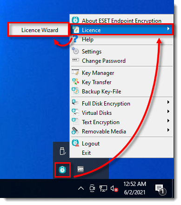Click the Key Transfer label text
Image resolution: width=181 pixels, height=205 pixels.
click(96, 82)
